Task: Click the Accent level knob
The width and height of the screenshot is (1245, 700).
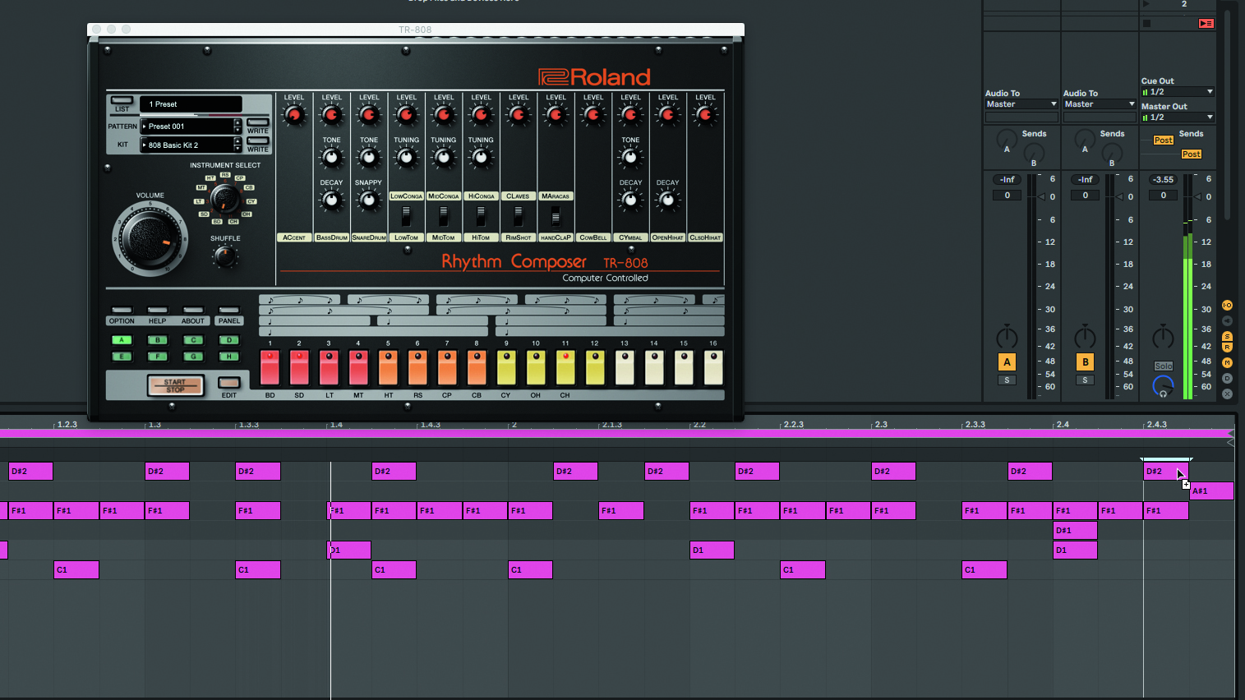Action: [x=294, y=116]
